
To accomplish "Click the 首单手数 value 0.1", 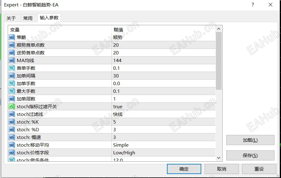I will click(x=116, y=68).
